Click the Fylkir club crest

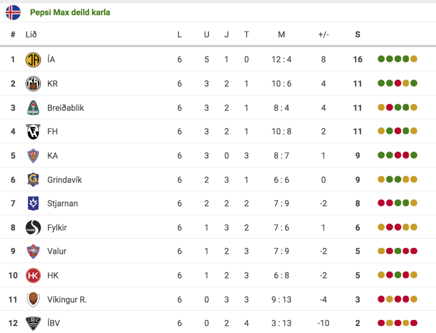33,228
